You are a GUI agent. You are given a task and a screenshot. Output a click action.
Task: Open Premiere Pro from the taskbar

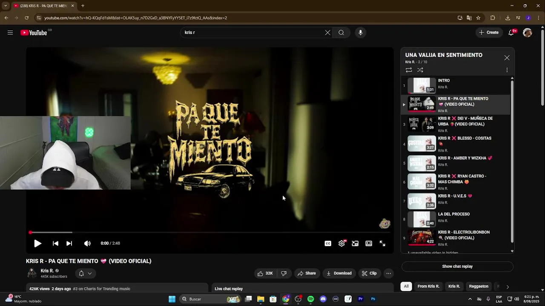pyautogui.click(x=360, y=299)
